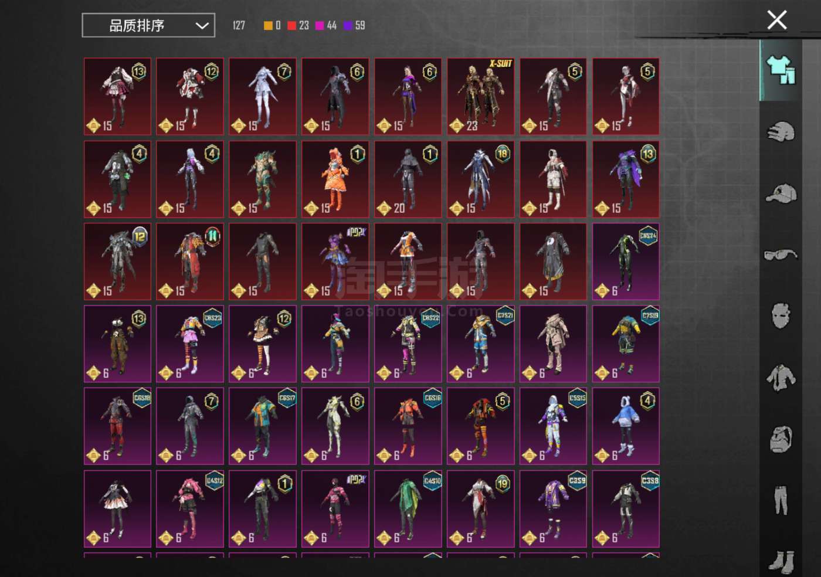Select the beige trench coat outfit
Screen dimensions: 821x577
pyautogui.click(x=554, y=344)
